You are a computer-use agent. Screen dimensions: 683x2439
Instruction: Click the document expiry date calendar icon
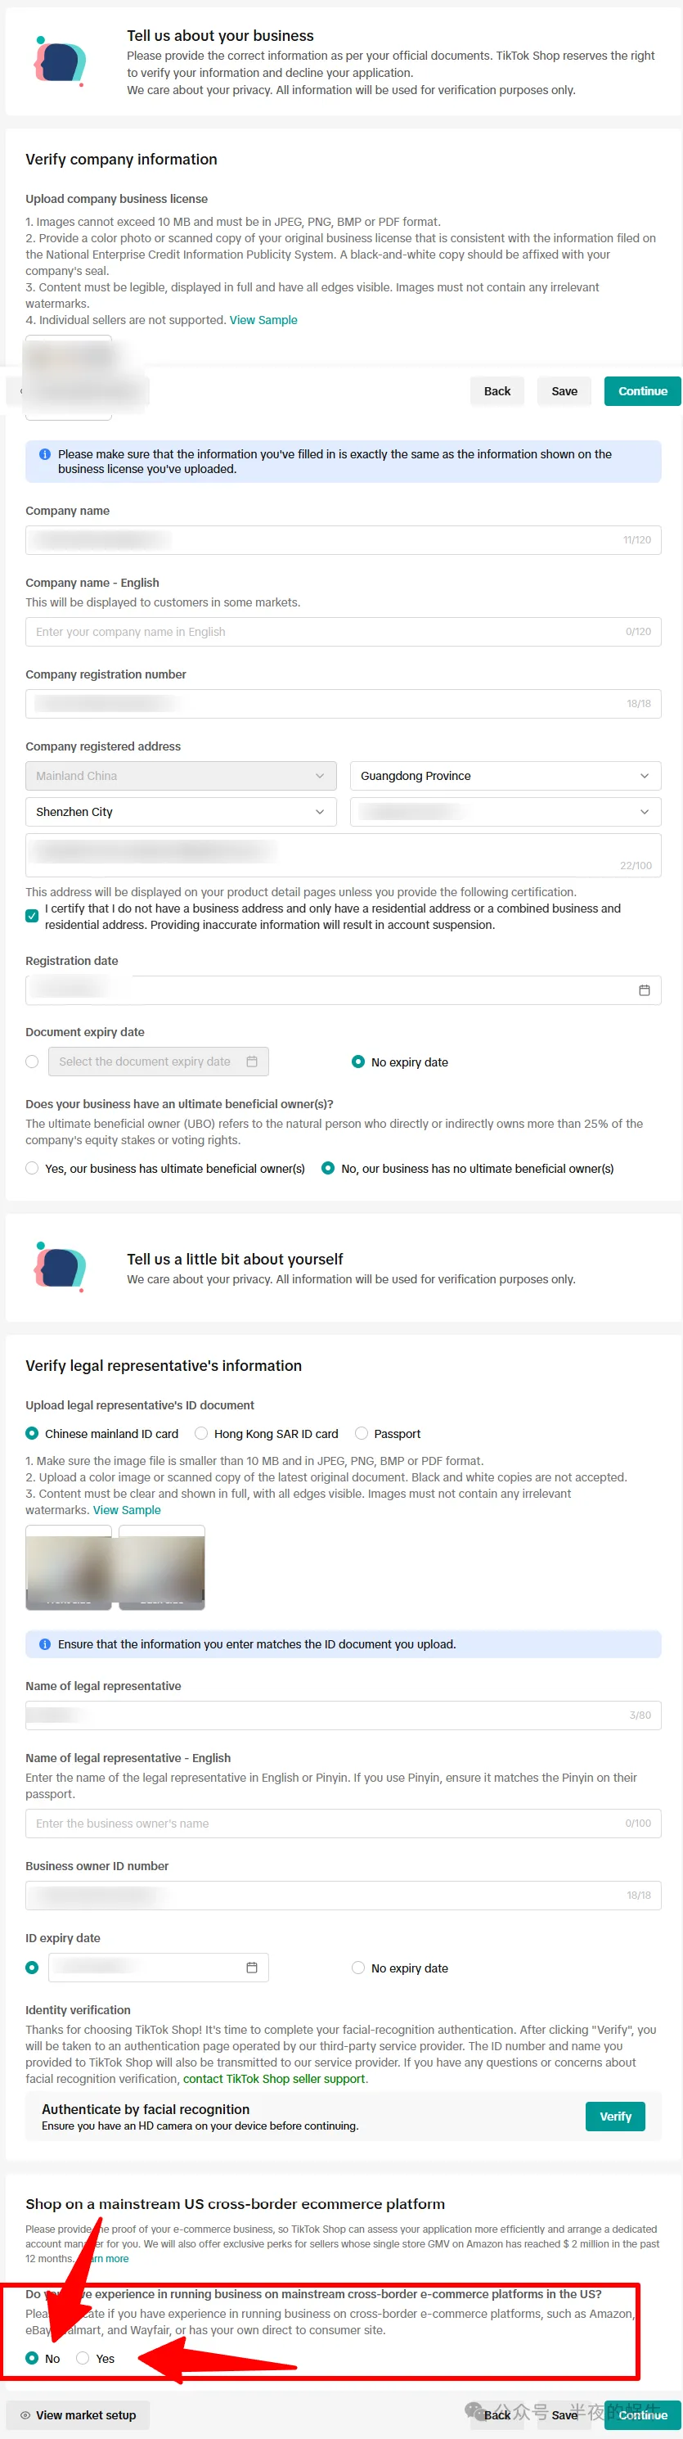pyautogui.click(x=252, y=1062)
